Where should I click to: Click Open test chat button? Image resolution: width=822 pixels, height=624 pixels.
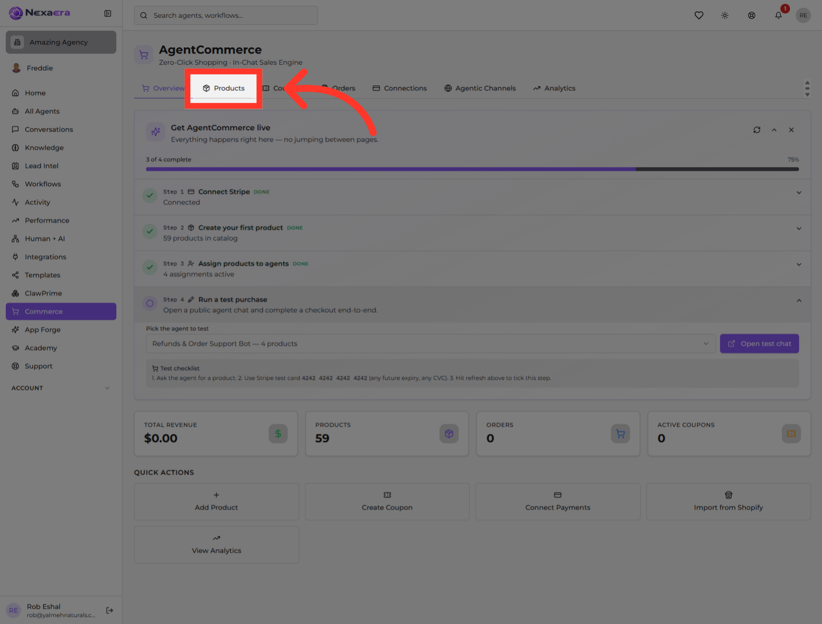(759, 344)
